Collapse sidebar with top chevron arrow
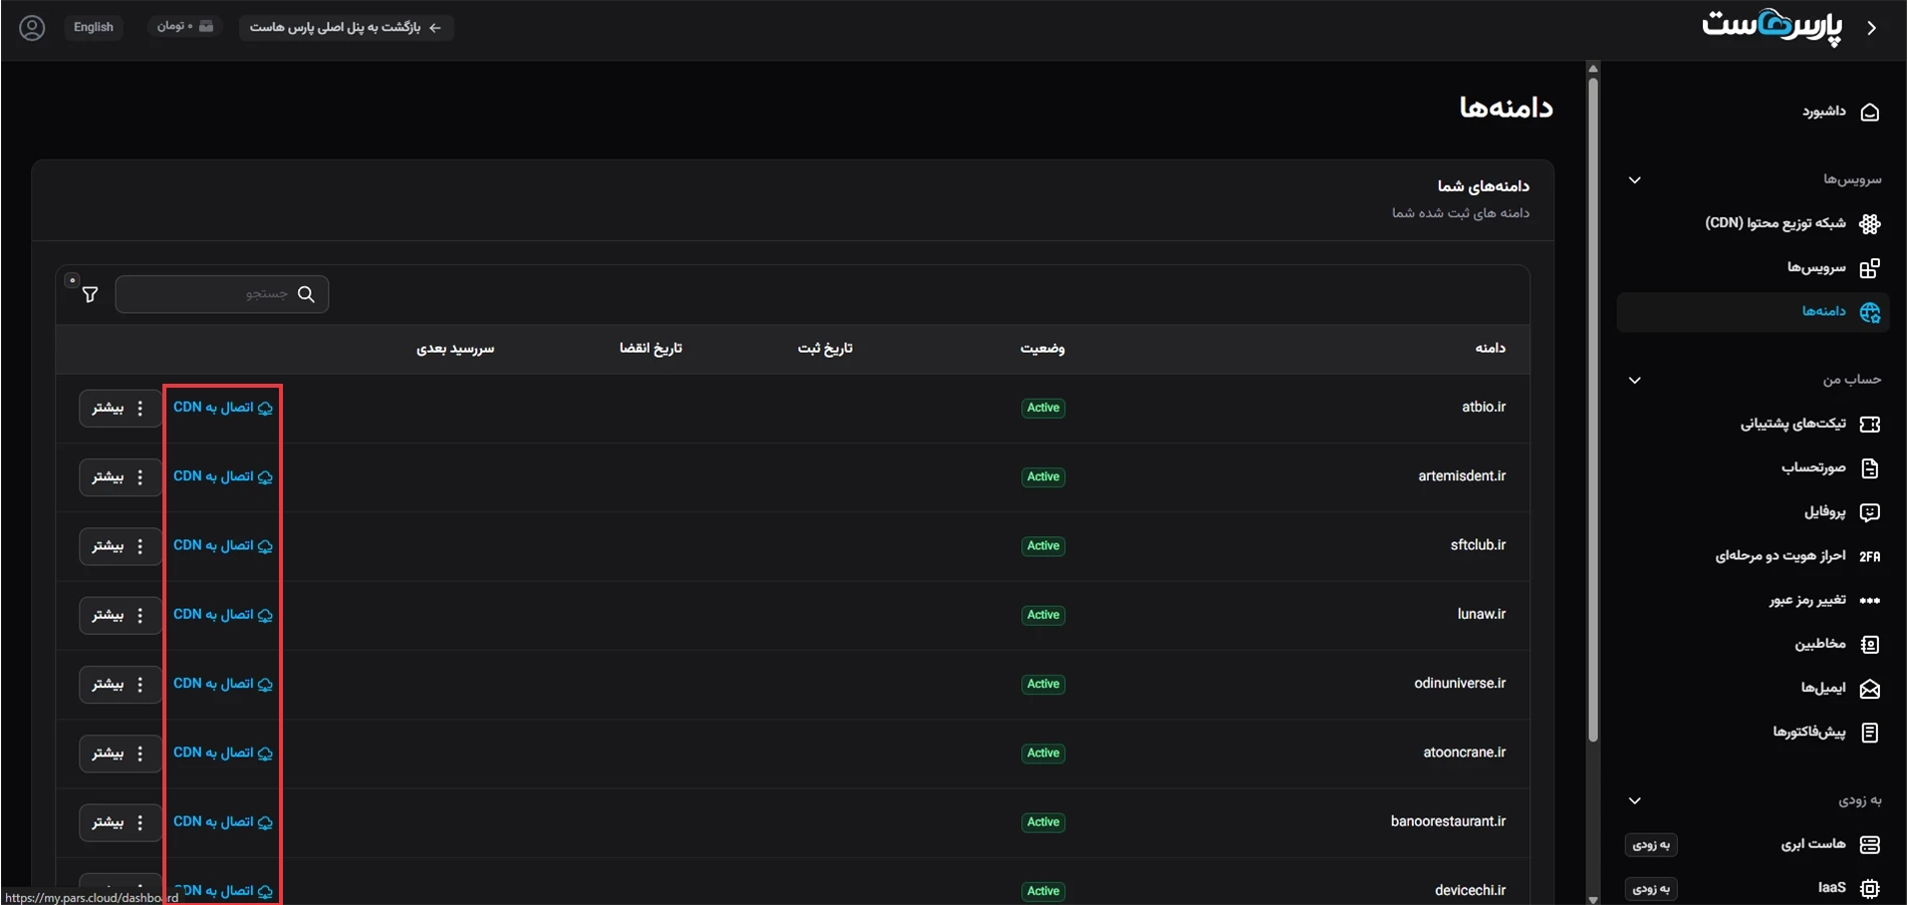1908x905 pixels. pos(1872,28)
